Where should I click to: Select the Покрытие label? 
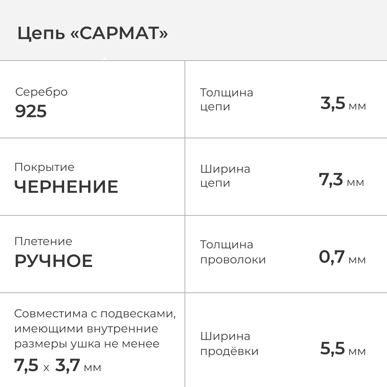click(44, 167)
